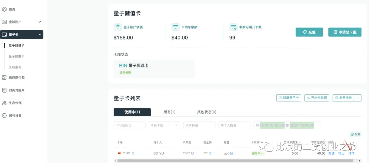Open 账号设置 via its gear icon
The width and height of the screenshot is (369, 163).
tap(4, 116)
